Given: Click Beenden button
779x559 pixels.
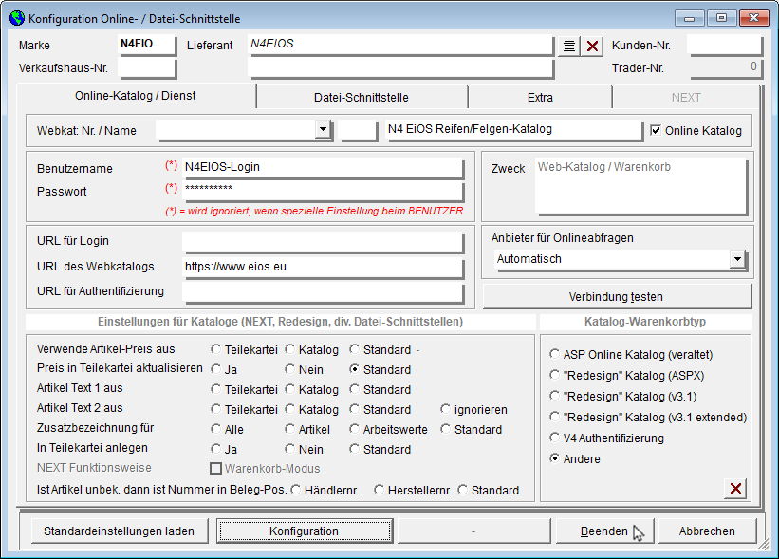Looking at the screenshot, I should pyautogui.click(x=604, y=531).
